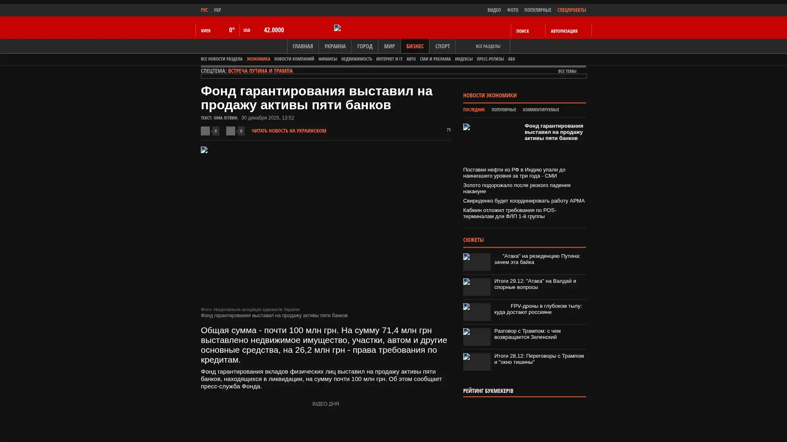
Task: Switch language to УКР
Action: point(217,10)
